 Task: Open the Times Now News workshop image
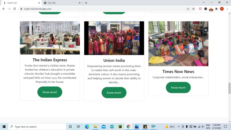(178, 44)
